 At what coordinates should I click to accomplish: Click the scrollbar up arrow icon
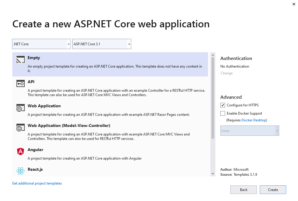pyautogui.click(x=212, y=54)
